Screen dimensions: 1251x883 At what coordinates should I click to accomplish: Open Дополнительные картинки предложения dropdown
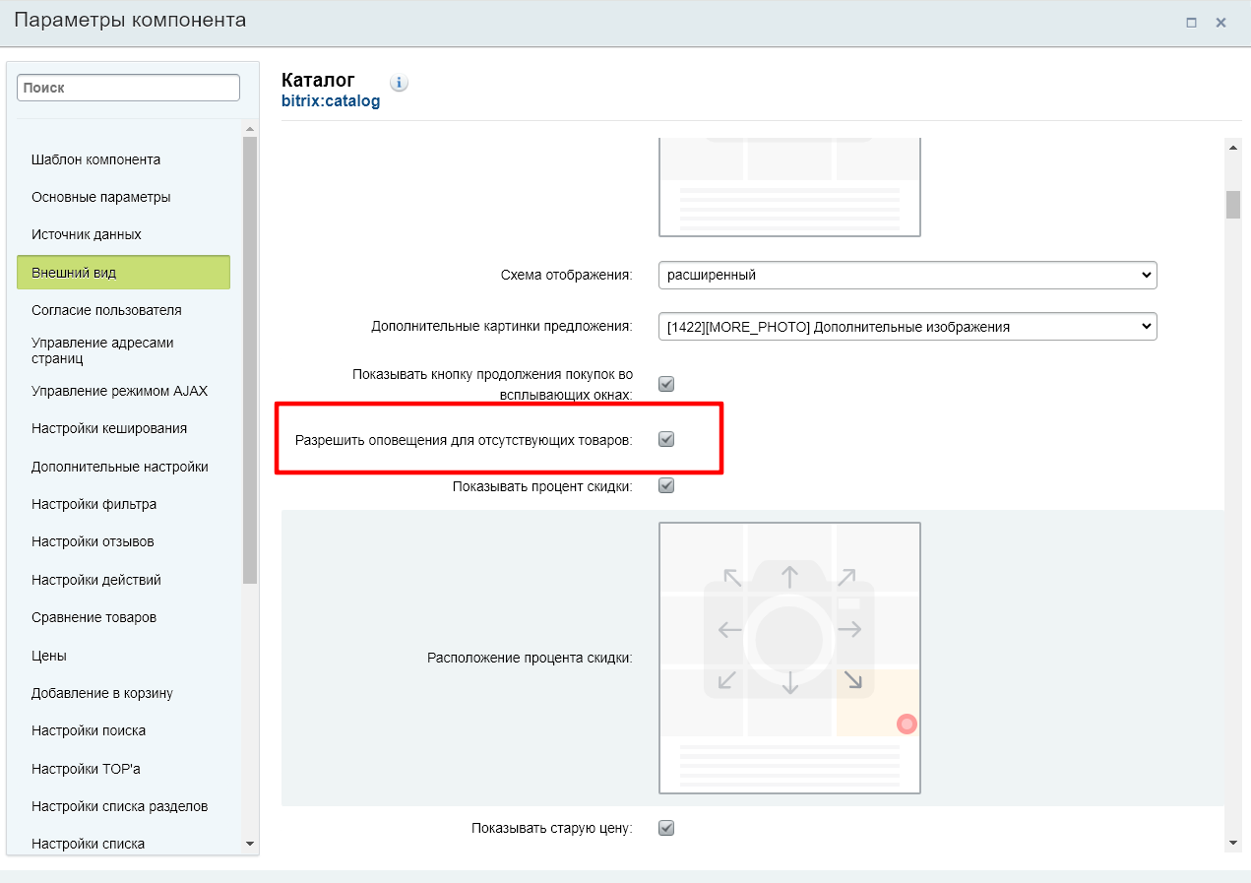click(907, 327)
